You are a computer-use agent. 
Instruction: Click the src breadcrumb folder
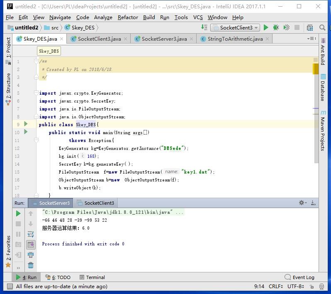pos(51,28)
